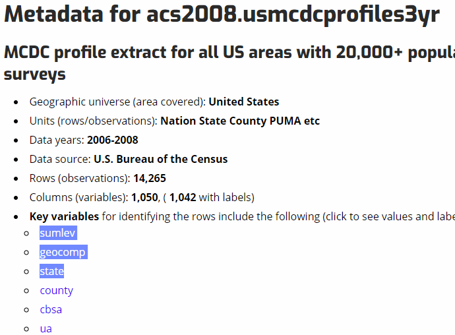The height and width of the screenshot is (335, 455).
Task: Select the ua variable link
Action: [x=45, y=328]
